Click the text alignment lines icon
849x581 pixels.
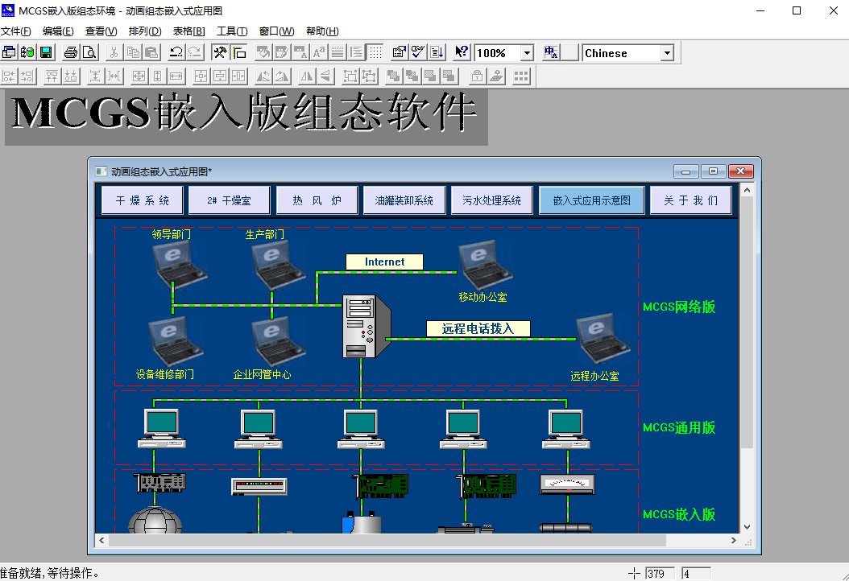[356, 52]
